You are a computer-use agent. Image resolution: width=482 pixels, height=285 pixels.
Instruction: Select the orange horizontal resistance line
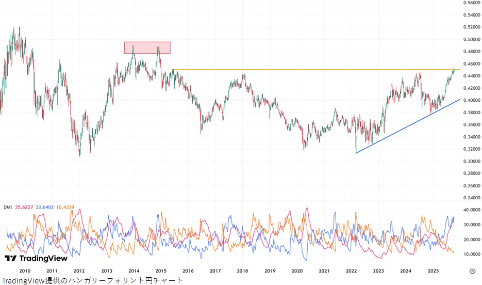309,70
